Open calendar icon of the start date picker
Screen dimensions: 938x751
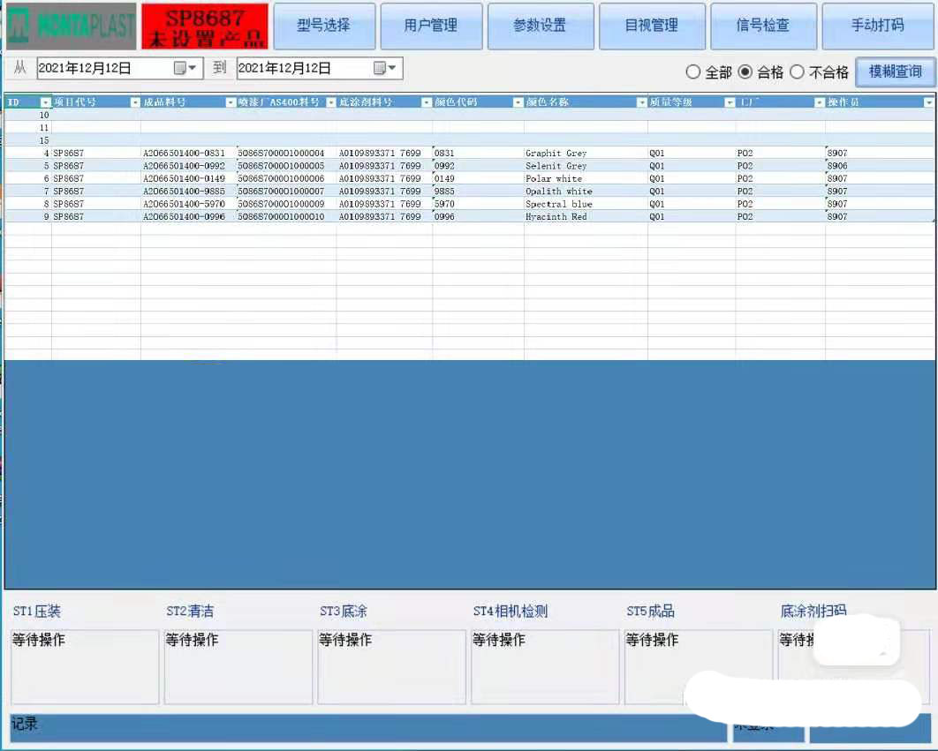coord(179,68)
